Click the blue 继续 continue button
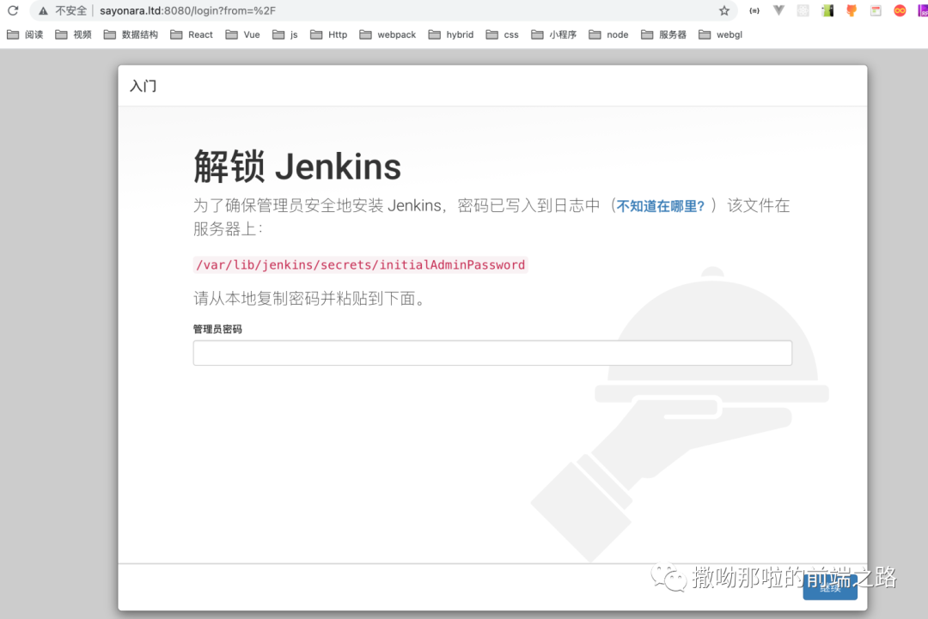Viewport: 928px width, 619px height. tap(830, 587)
